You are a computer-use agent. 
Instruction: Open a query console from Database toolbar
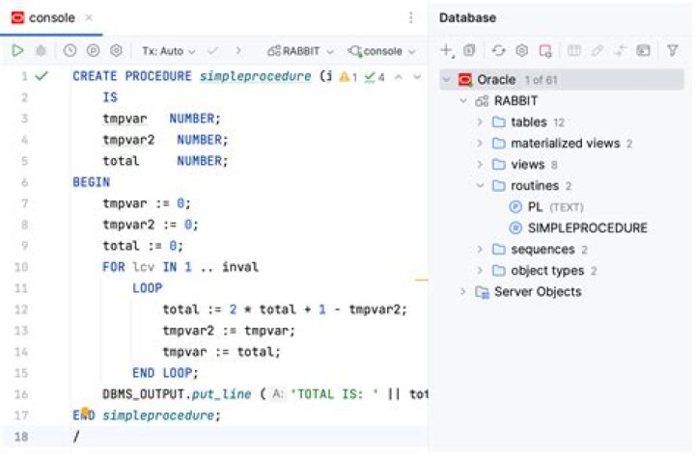[x=644, y=50]
